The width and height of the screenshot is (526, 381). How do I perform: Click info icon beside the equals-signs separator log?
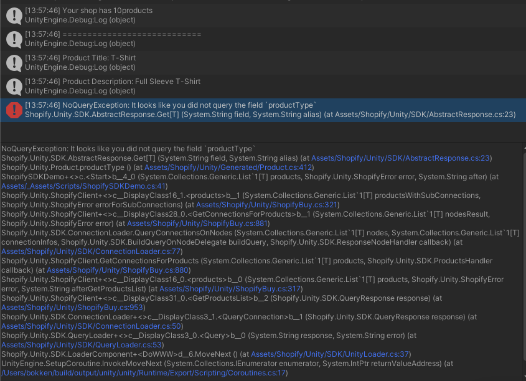[x=14, y=39]
